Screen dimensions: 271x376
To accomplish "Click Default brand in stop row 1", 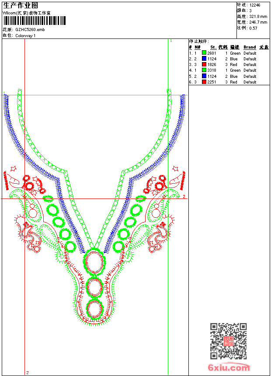I will 250,53.
